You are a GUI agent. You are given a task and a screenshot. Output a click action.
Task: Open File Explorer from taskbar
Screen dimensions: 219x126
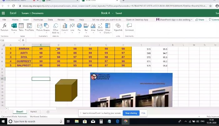[77, 121]
